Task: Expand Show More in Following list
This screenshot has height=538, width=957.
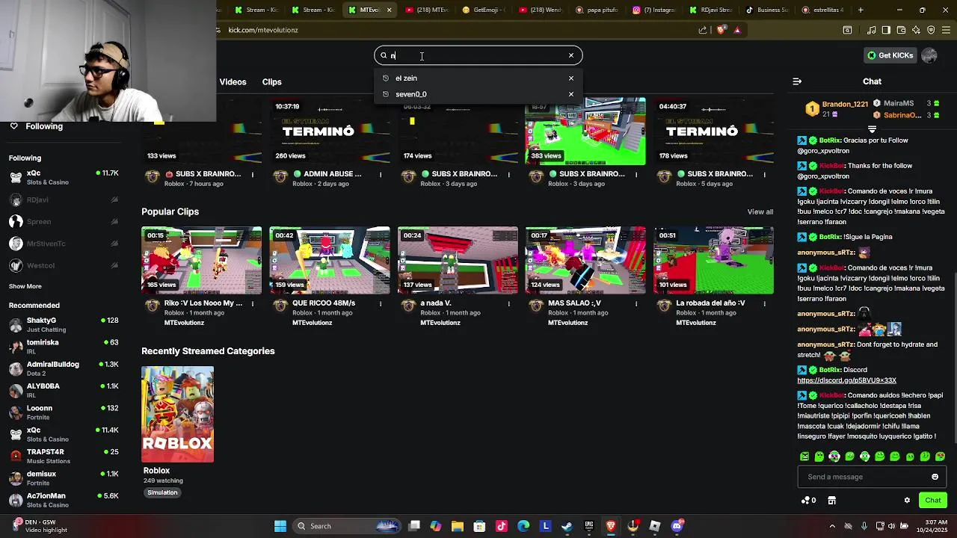Action: coord(25,286)
